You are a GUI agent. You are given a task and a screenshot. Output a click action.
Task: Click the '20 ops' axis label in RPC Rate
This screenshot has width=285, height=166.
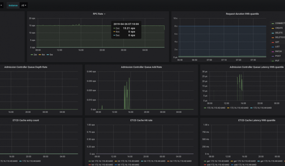pos(32,19)
